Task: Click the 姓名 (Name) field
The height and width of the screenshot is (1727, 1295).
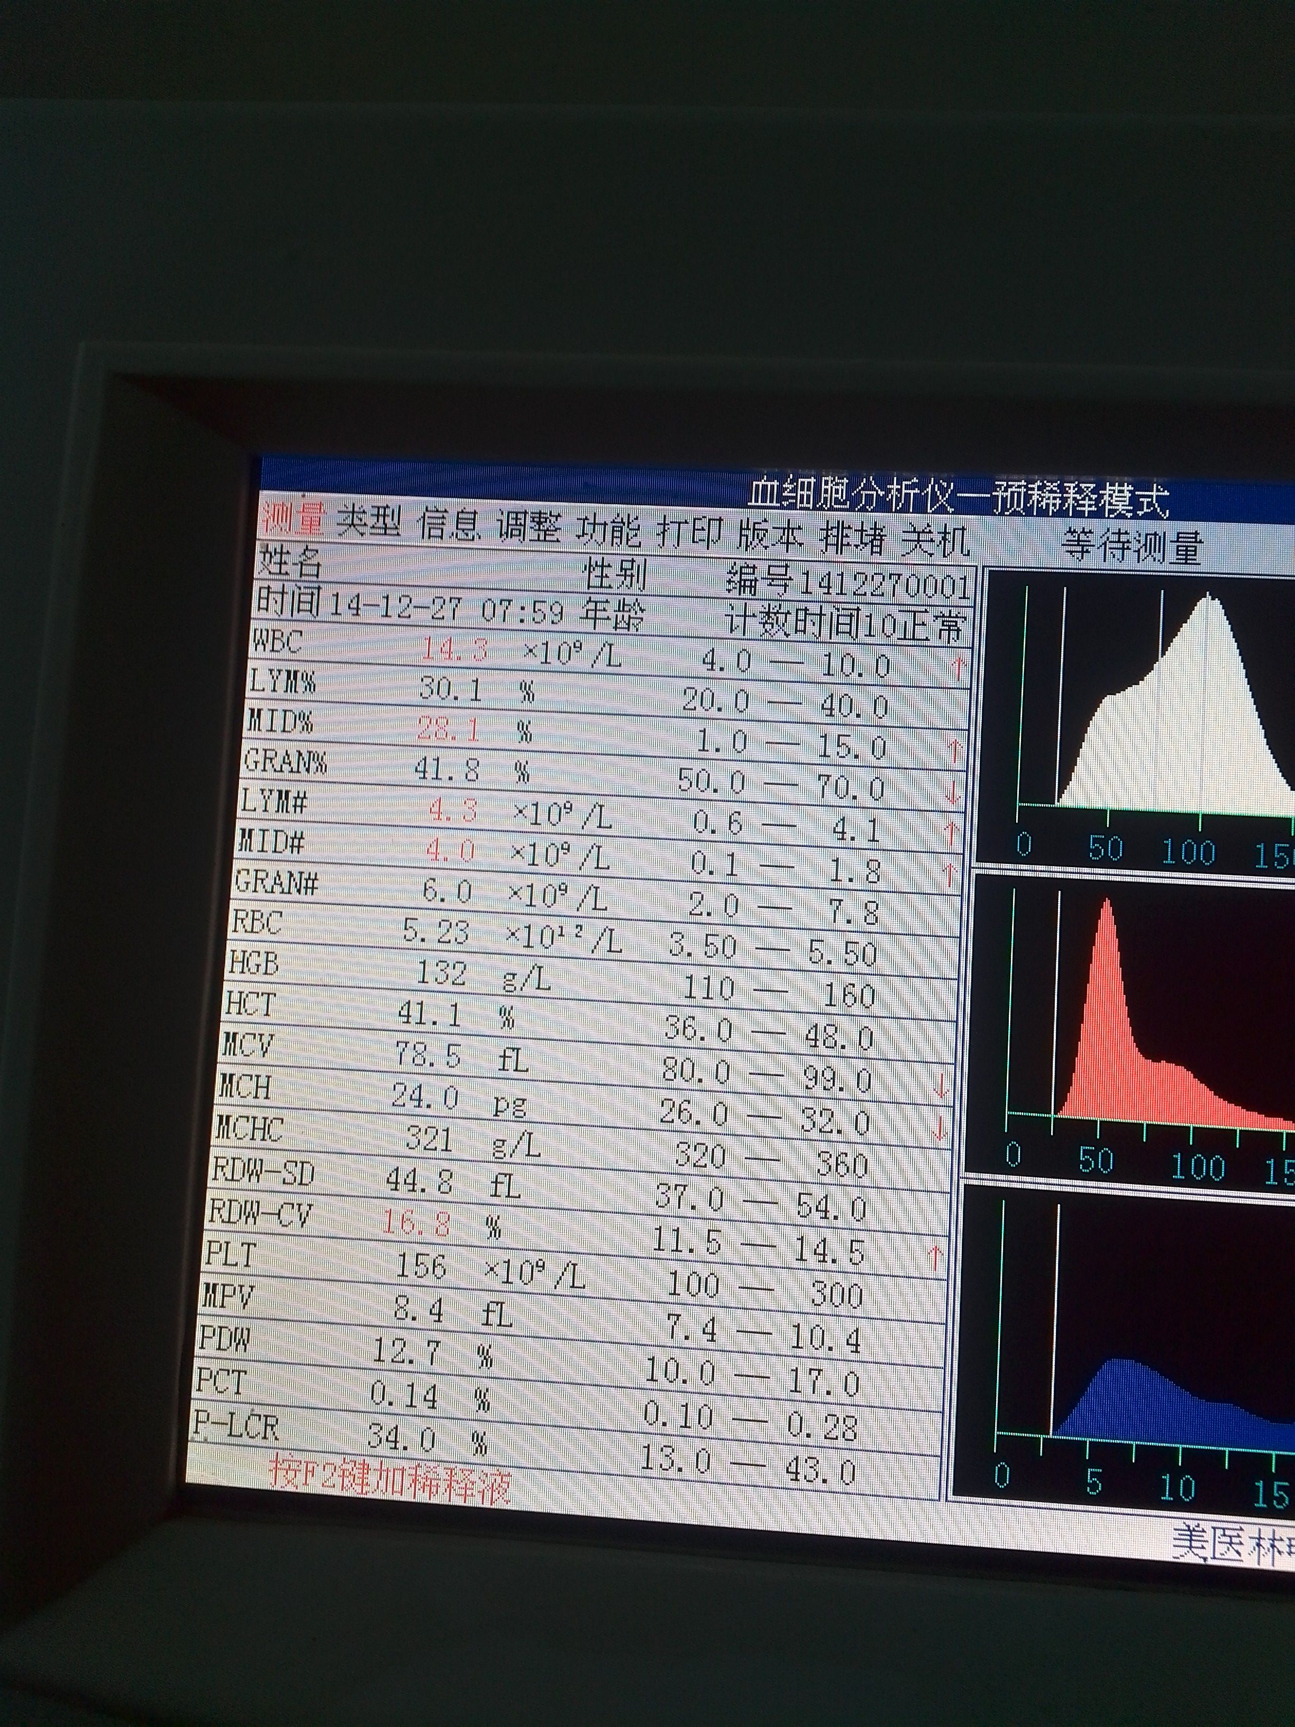Action: pyautogui.click(x=289, y=561)
